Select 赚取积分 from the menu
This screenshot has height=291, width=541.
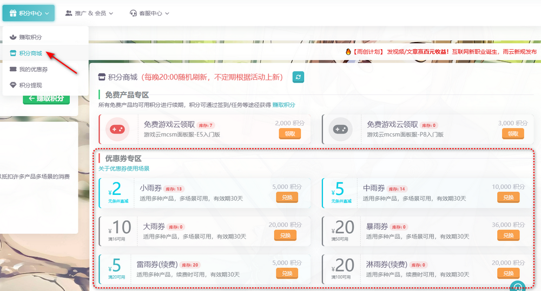(x=30, y=37)
